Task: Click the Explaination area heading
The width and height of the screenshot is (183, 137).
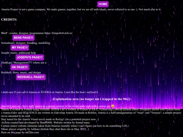Action: click(x=91, y=99)
